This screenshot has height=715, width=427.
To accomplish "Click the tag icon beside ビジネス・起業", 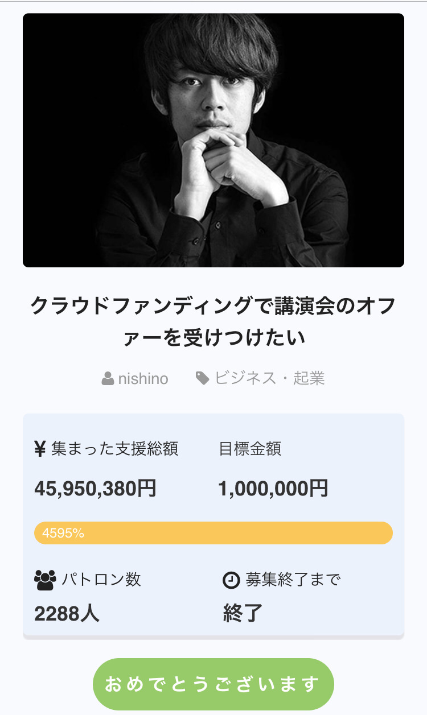I will [202, 378].
